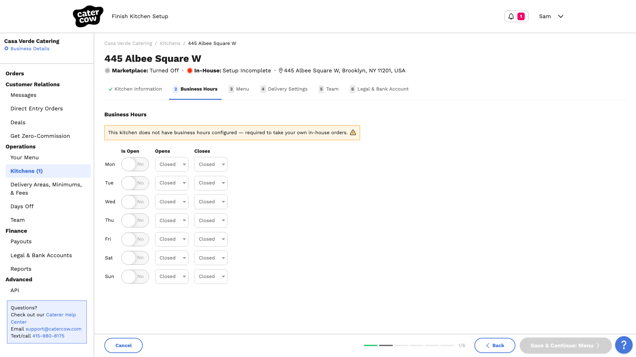Image resolution: width=636 pixels, height=357 pixels.
Task: Open Monday Closes time dropdown
Action: click(211, 164)
